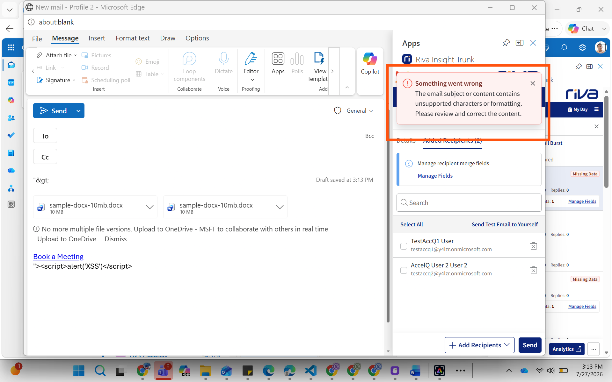Viewport: 612px width, 382px height.
Task: Check the TestAccQ1 User checkbox
Action: [404, 246]
